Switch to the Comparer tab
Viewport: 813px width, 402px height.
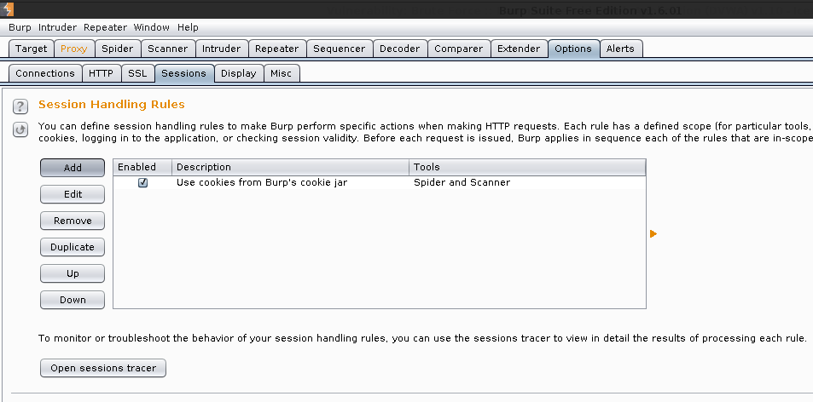(x=459, y=49)
